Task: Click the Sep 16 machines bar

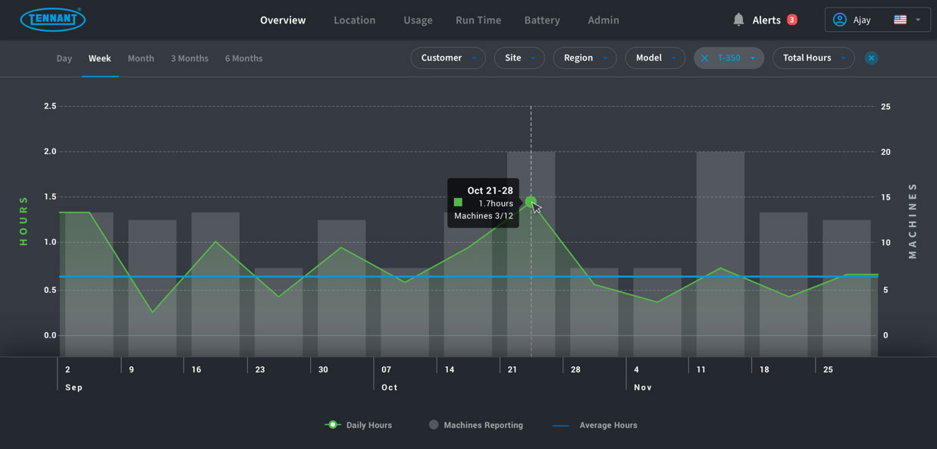Action: 215,284
